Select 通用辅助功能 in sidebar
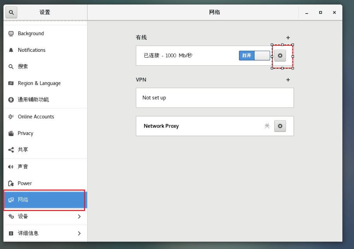The image size is (354, 249). (x=45, y=100)
